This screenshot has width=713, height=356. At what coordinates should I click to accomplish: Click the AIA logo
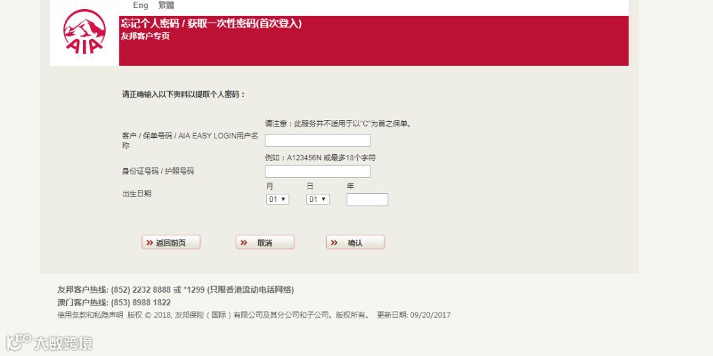pos(85,32)
